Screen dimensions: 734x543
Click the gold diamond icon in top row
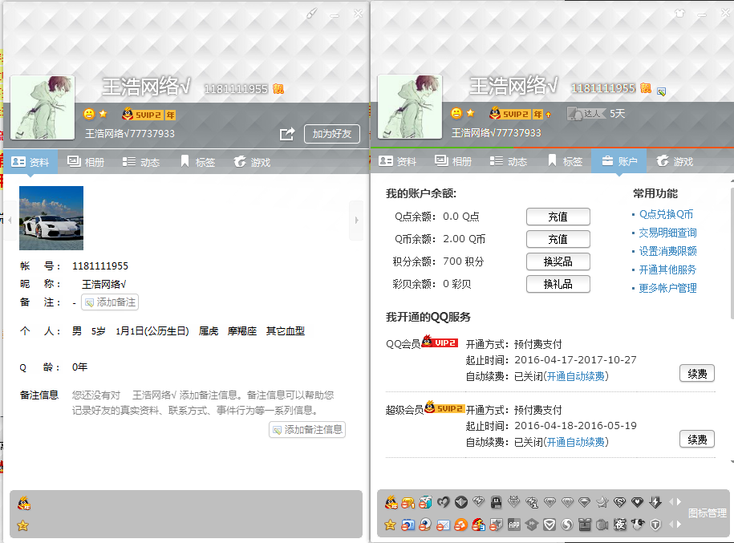[408, 503]
